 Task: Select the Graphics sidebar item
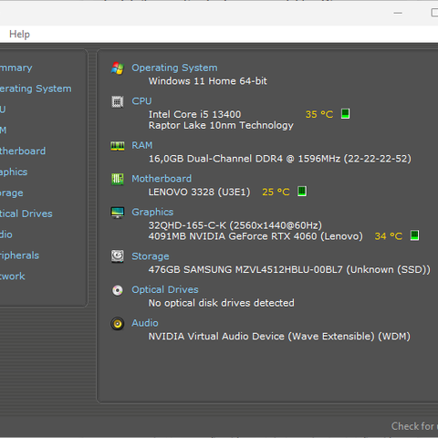pos(14,172)
